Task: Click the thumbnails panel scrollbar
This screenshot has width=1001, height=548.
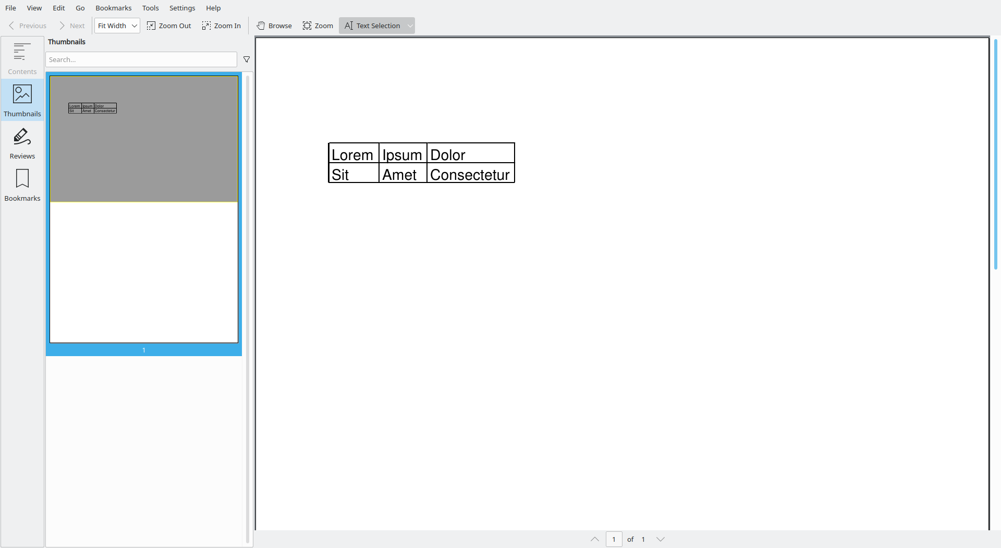Action: [x=248, y=309]
